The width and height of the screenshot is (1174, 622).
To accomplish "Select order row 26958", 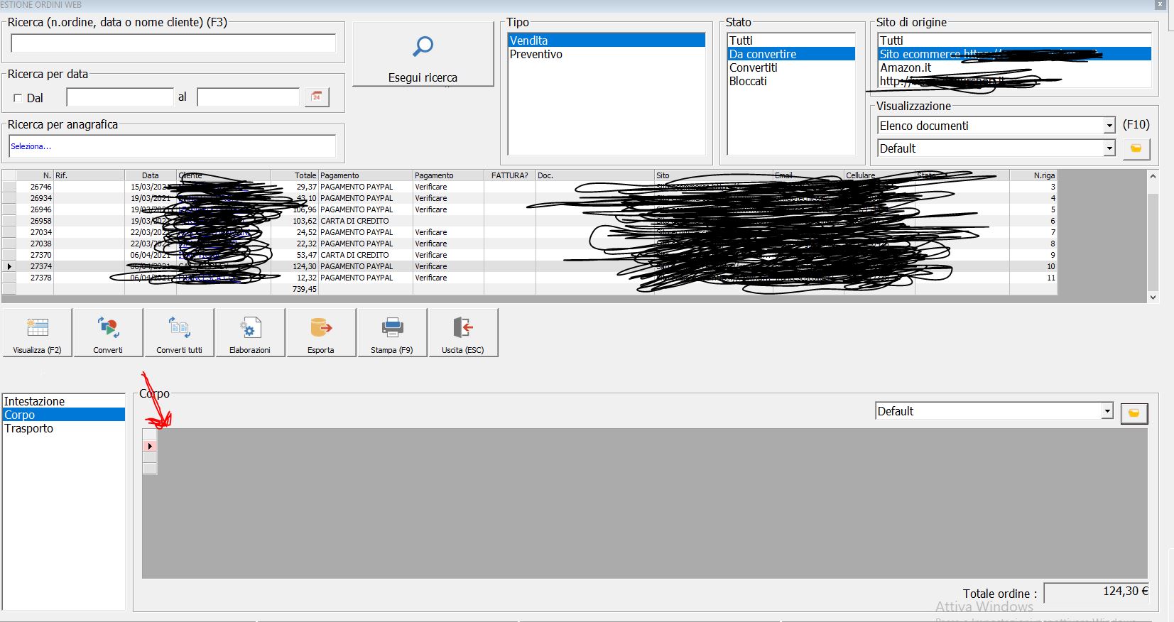I will click(530, 221).
